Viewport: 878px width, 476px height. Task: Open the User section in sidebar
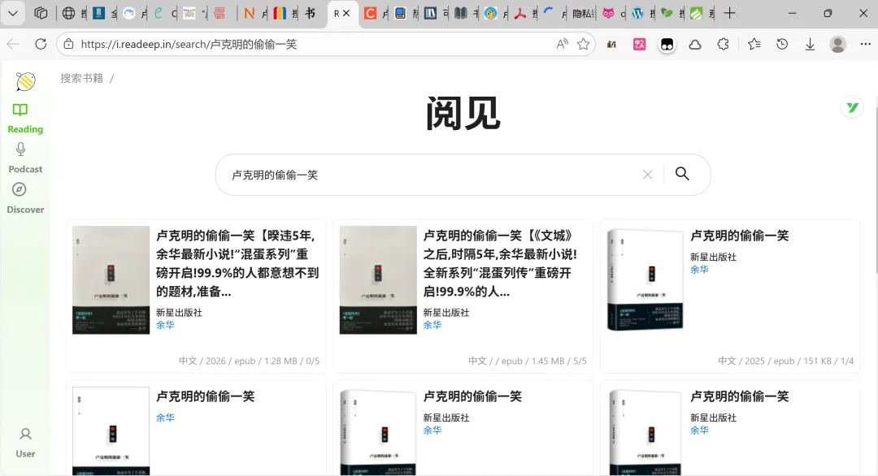click(x=25, y=443)
